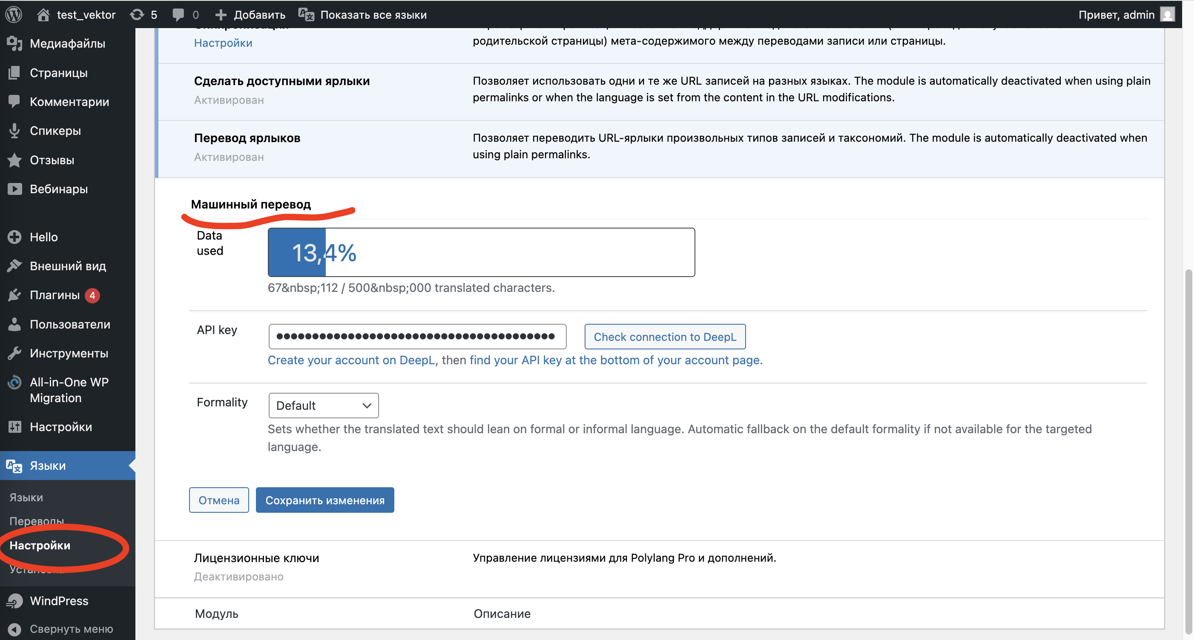Click Create your account on DeepL link
This screenshot has height=640, width=1194.
pyautogui.click(x=351, y=360)
